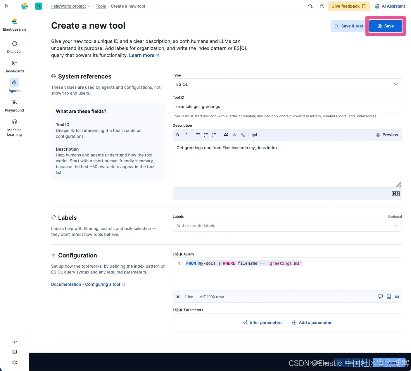This screenshot has width=411, height=371.
Task: Click into the ES|QL query editor
Action: pos(287,274)
